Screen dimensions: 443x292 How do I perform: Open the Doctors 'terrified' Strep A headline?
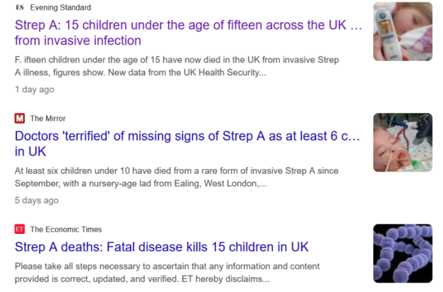[187, 136]
